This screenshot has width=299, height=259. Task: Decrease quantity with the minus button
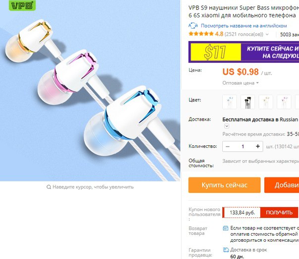228,146
